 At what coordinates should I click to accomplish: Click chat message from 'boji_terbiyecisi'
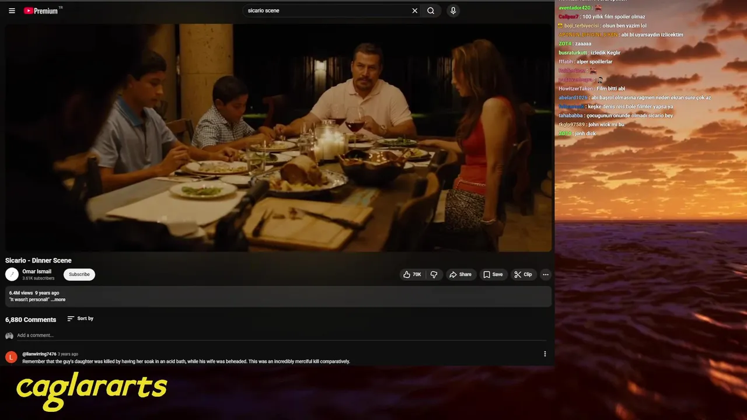click(623, 26)
